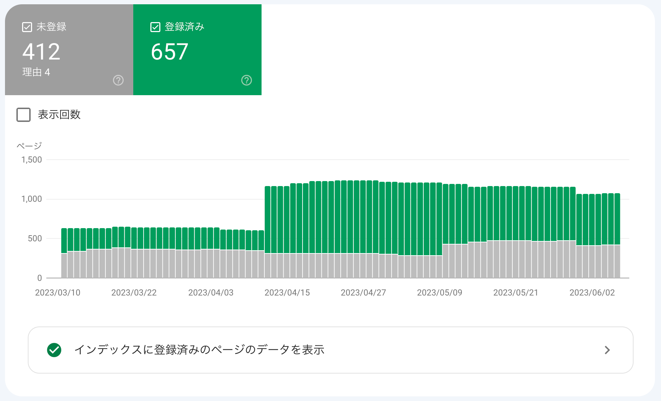Click the count 657 on the green card
The image size is (661, 401).
(x=170, y=51)
